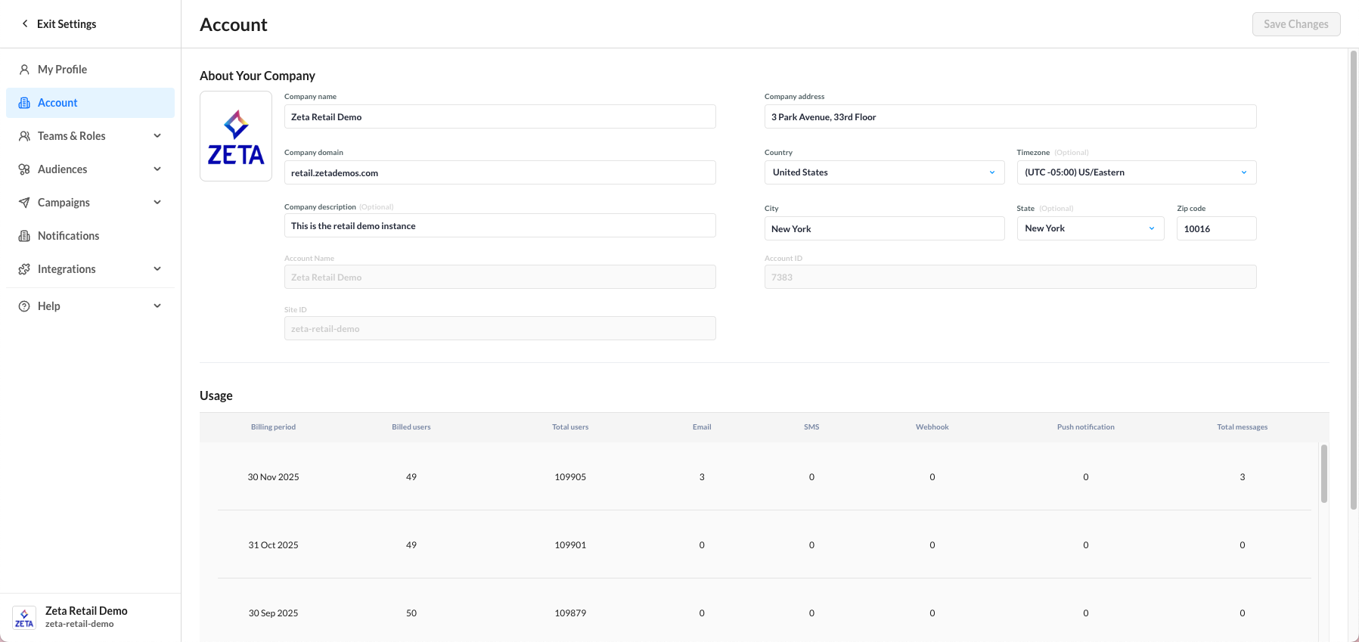Viewport: 1359px width, 642px height.
Task: Click the Exit Settings link
Action: point(67,24)
